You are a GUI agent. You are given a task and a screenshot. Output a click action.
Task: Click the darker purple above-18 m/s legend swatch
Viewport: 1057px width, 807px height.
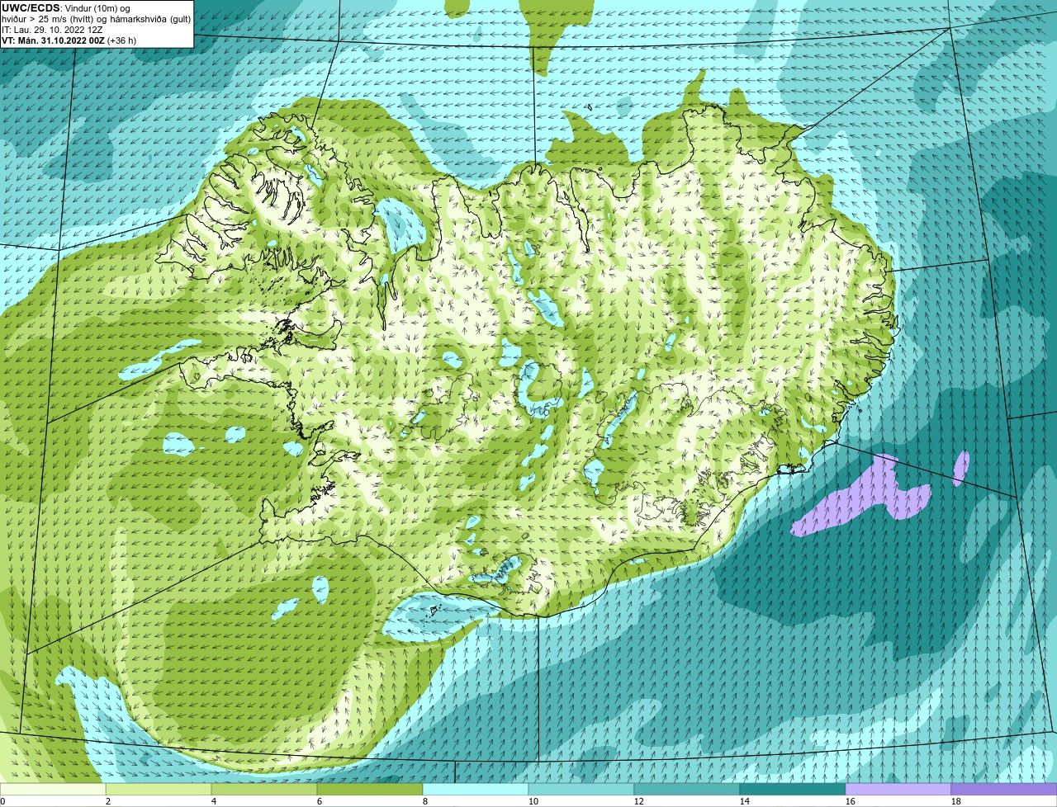coord(1004,789)
